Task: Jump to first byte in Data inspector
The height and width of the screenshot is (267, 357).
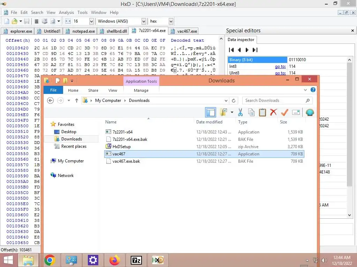Action: coord(231,50)
